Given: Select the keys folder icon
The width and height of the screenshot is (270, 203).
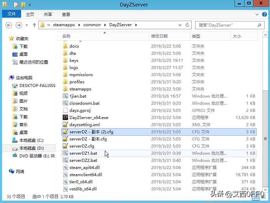Looking at the screenshot, I should pyautogui.click(x=65, y=60).
